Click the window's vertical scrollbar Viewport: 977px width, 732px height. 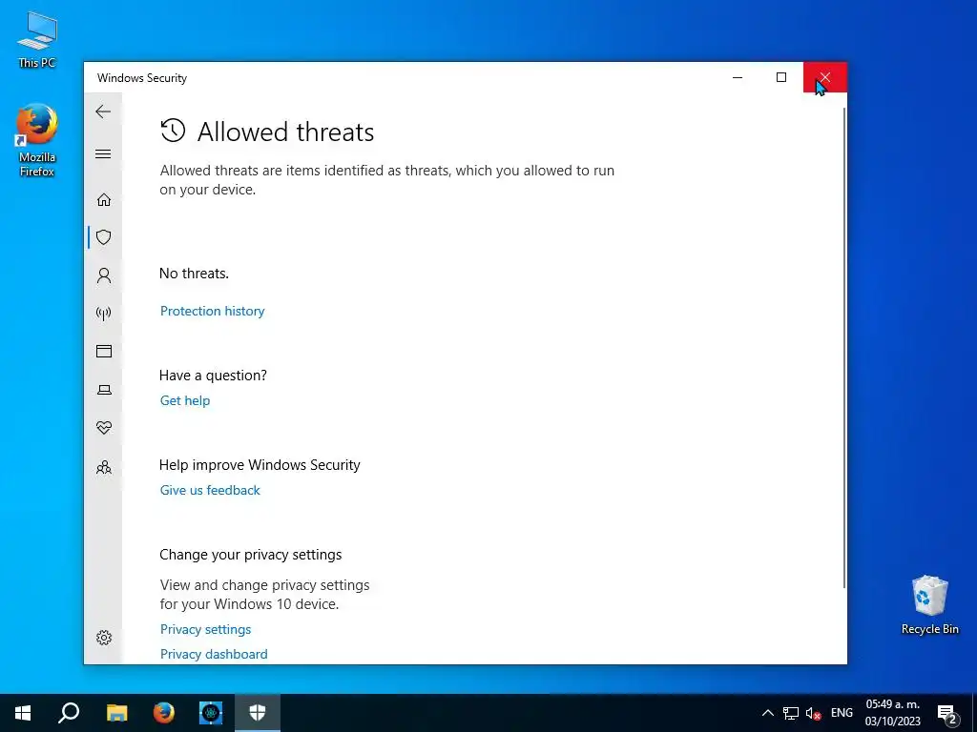coord(844,347)
